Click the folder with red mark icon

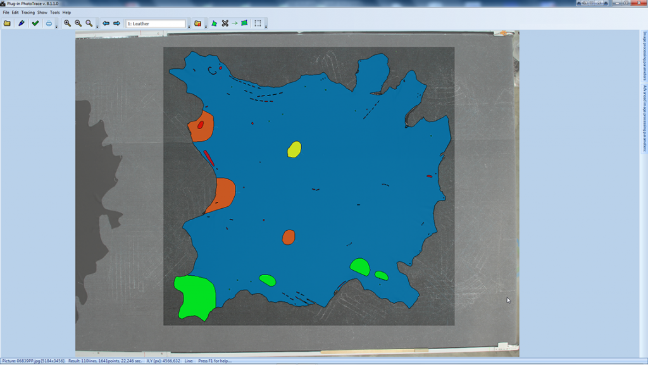(x=197, y=23)
